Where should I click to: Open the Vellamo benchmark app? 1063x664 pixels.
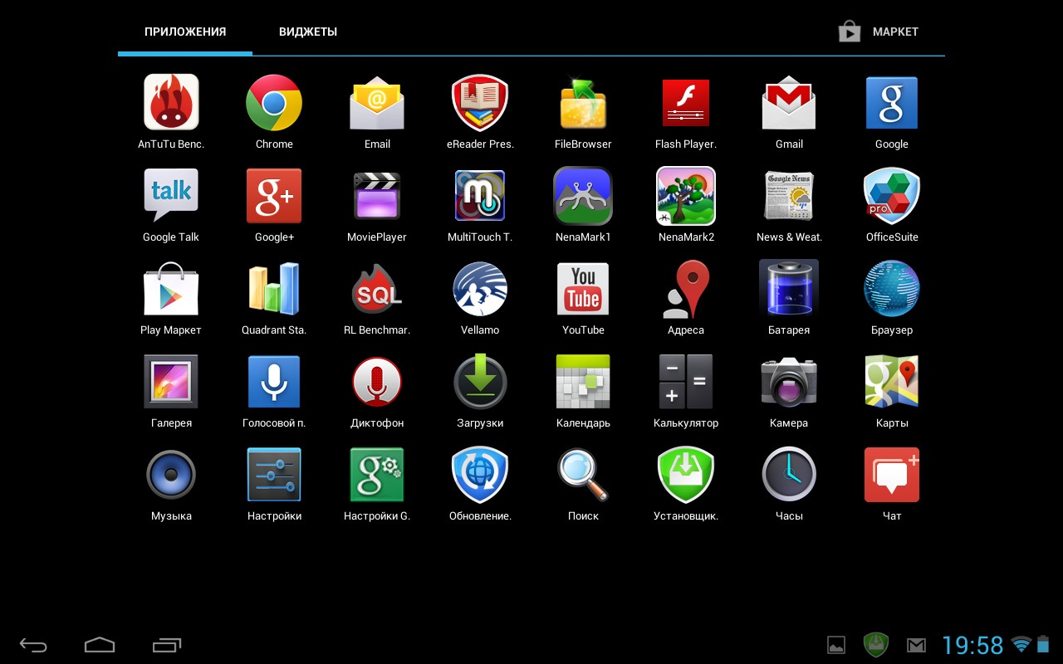click(480, 289)
